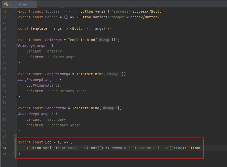The height and width of the screenshot is (167, 227).
Task: Click the fold end marker on line 49
Action: tap(17, 63)
